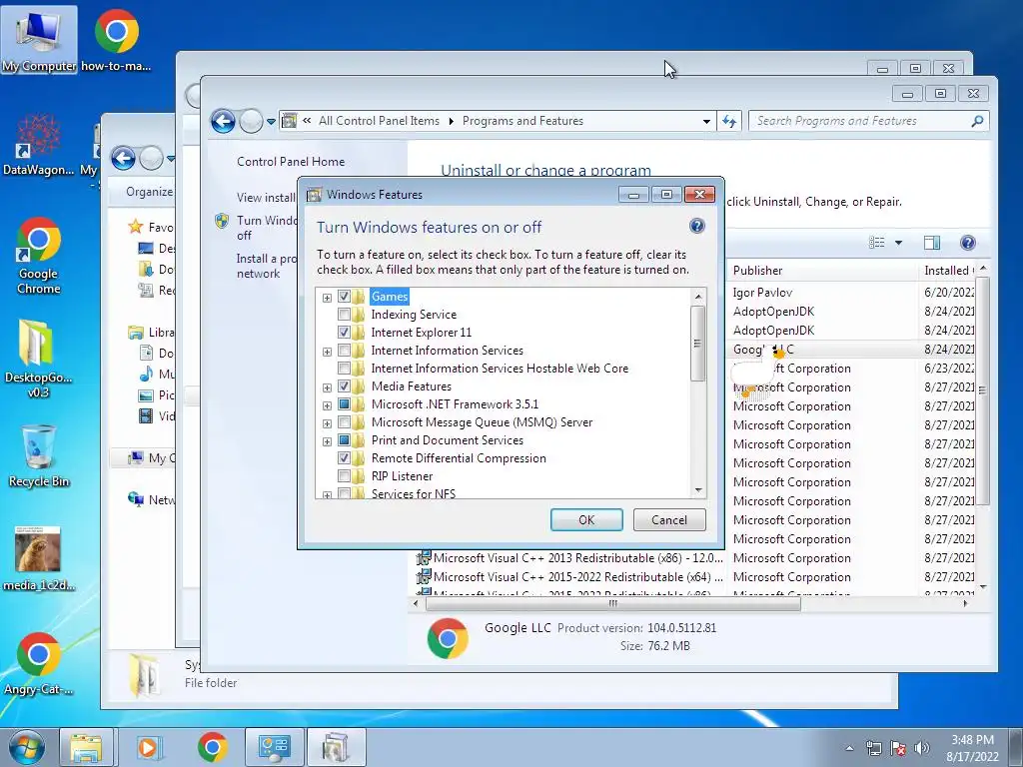Sort by Installed On column header
The height and width of the screenshot is (767, 1023).
click(x=948, y=270)
